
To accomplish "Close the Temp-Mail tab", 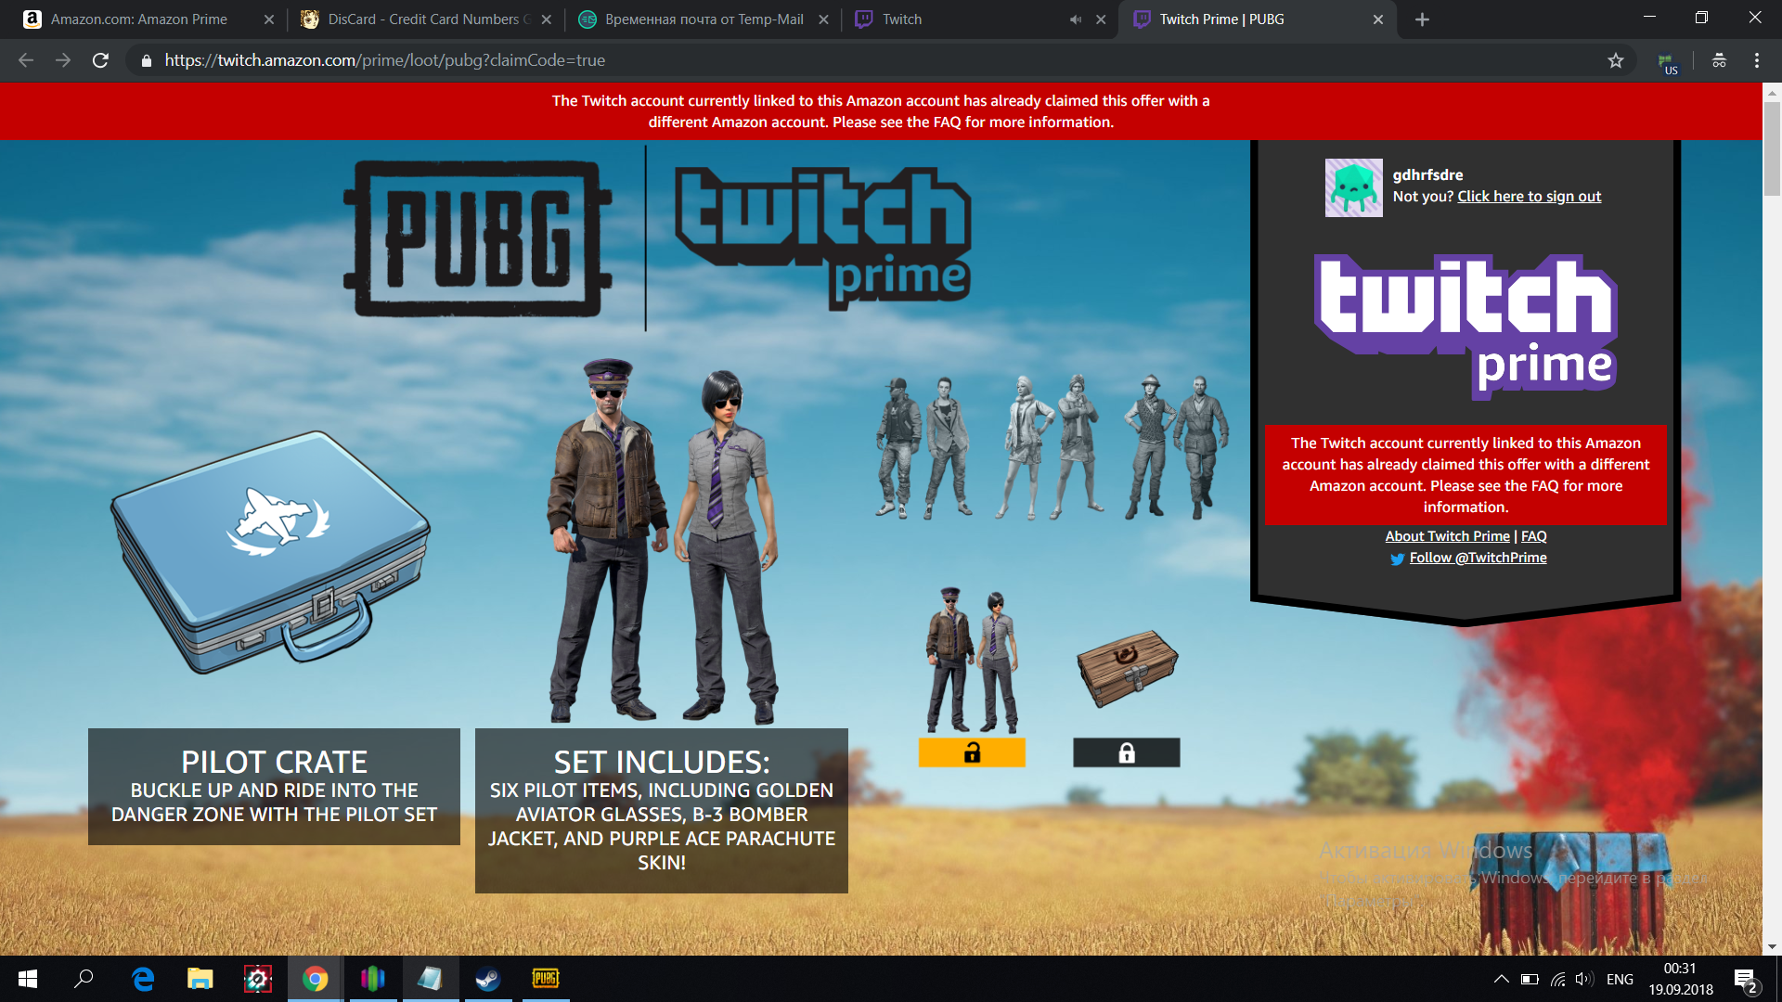I will click(x=823, y=19).
